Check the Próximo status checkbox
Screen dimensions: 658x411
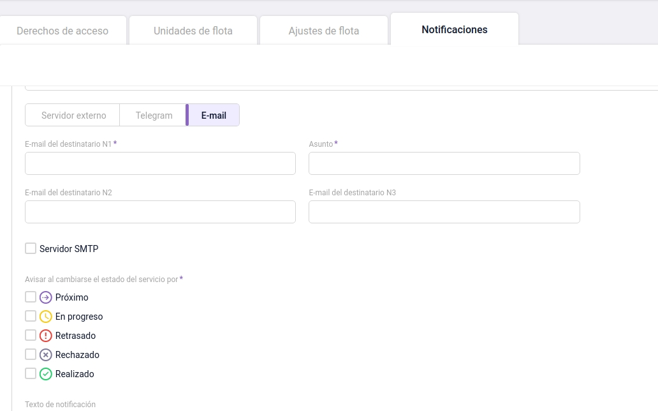tap(30, 297)
